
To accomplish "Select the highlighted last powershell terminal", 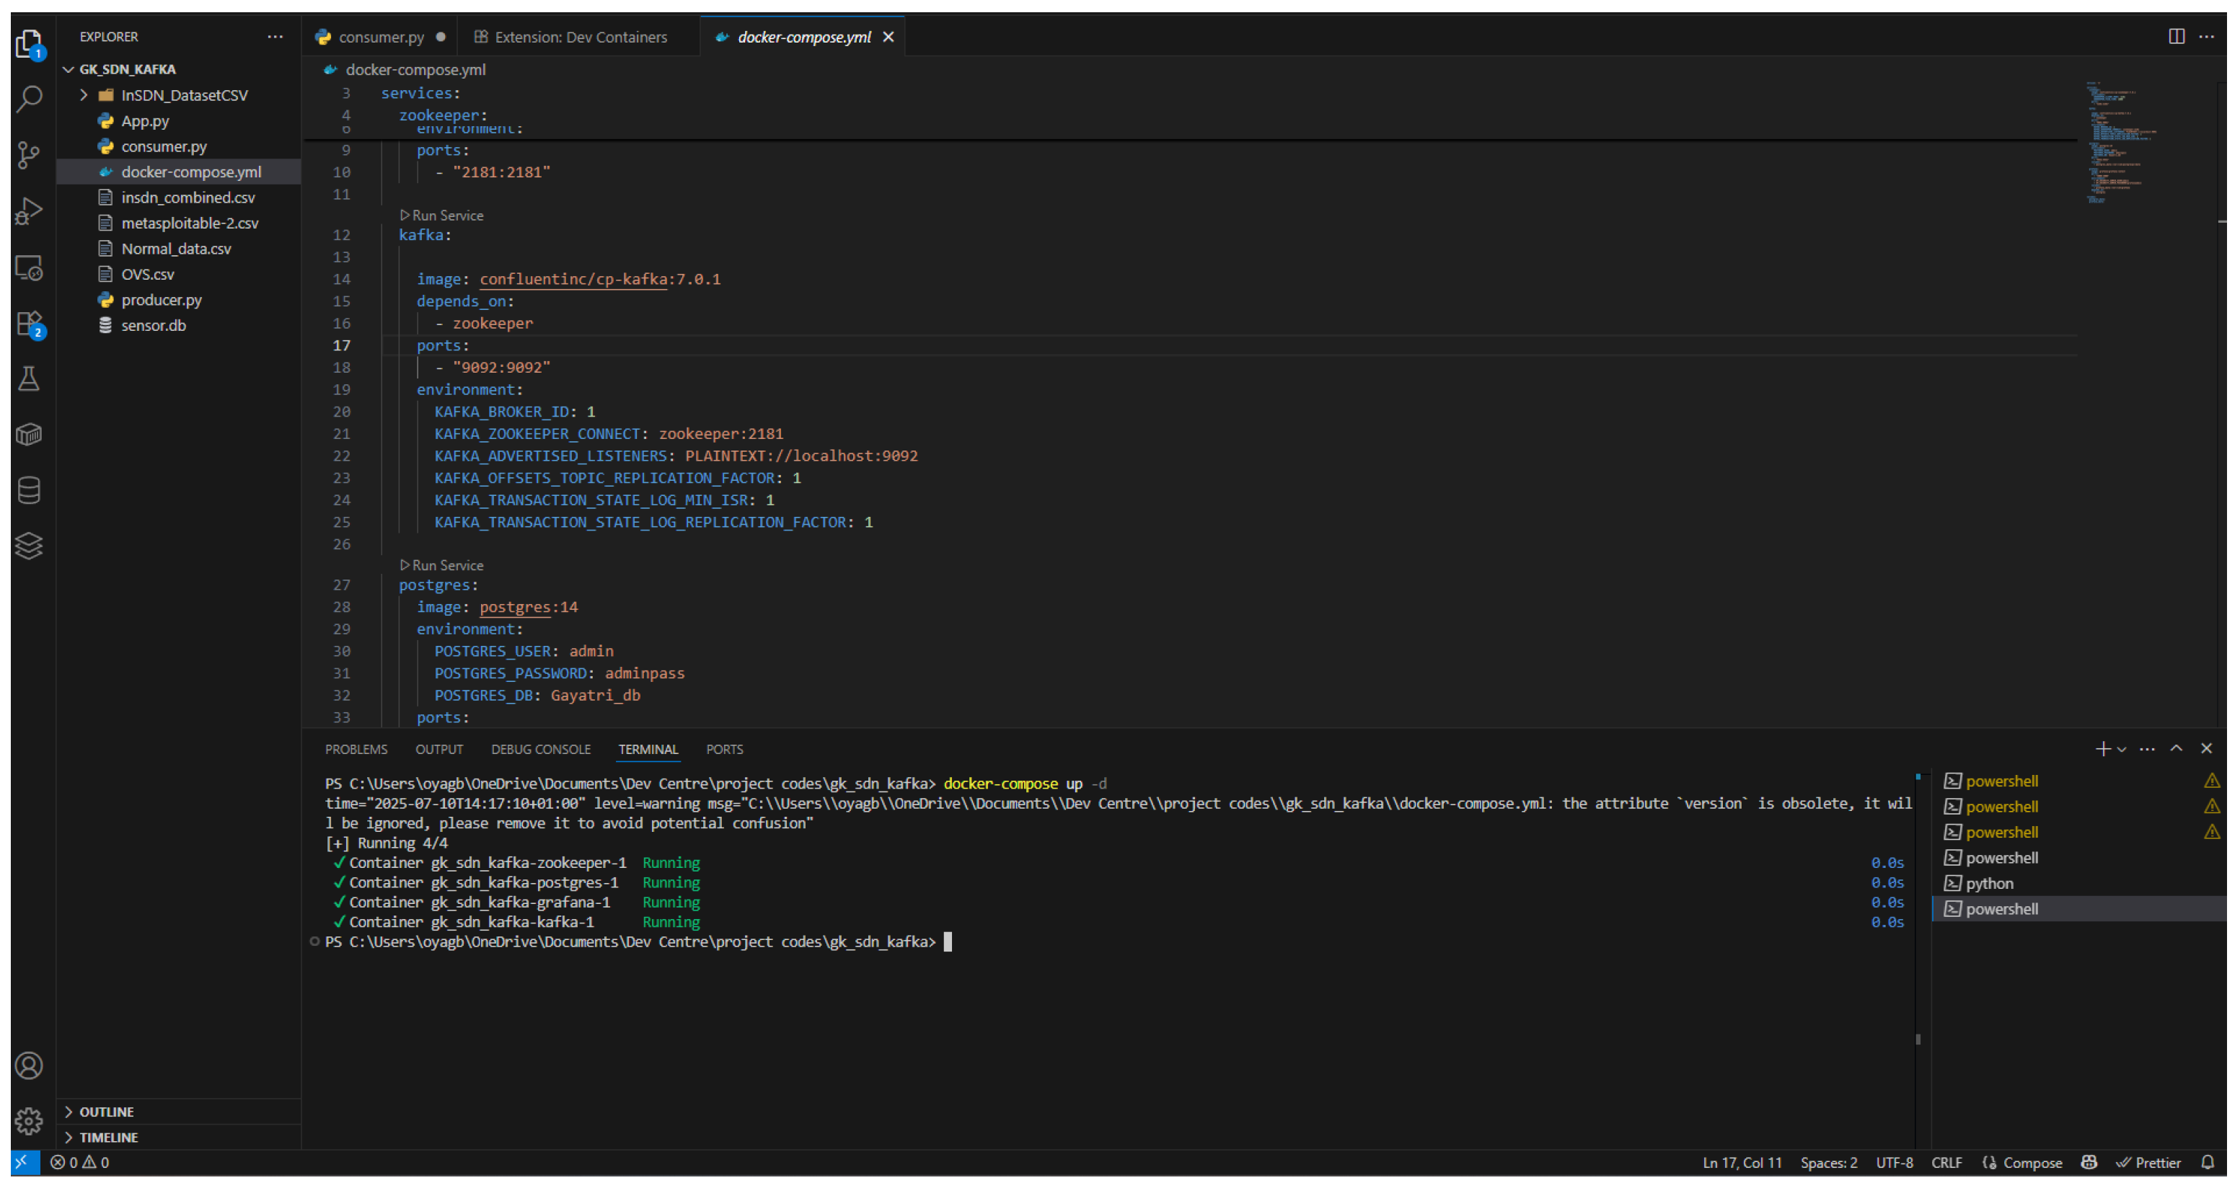I will [x=2078, y=909].
